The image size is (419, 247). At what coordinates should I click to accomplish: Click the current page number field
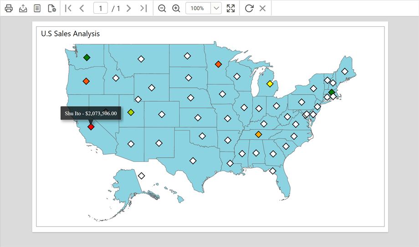[100, 8]
